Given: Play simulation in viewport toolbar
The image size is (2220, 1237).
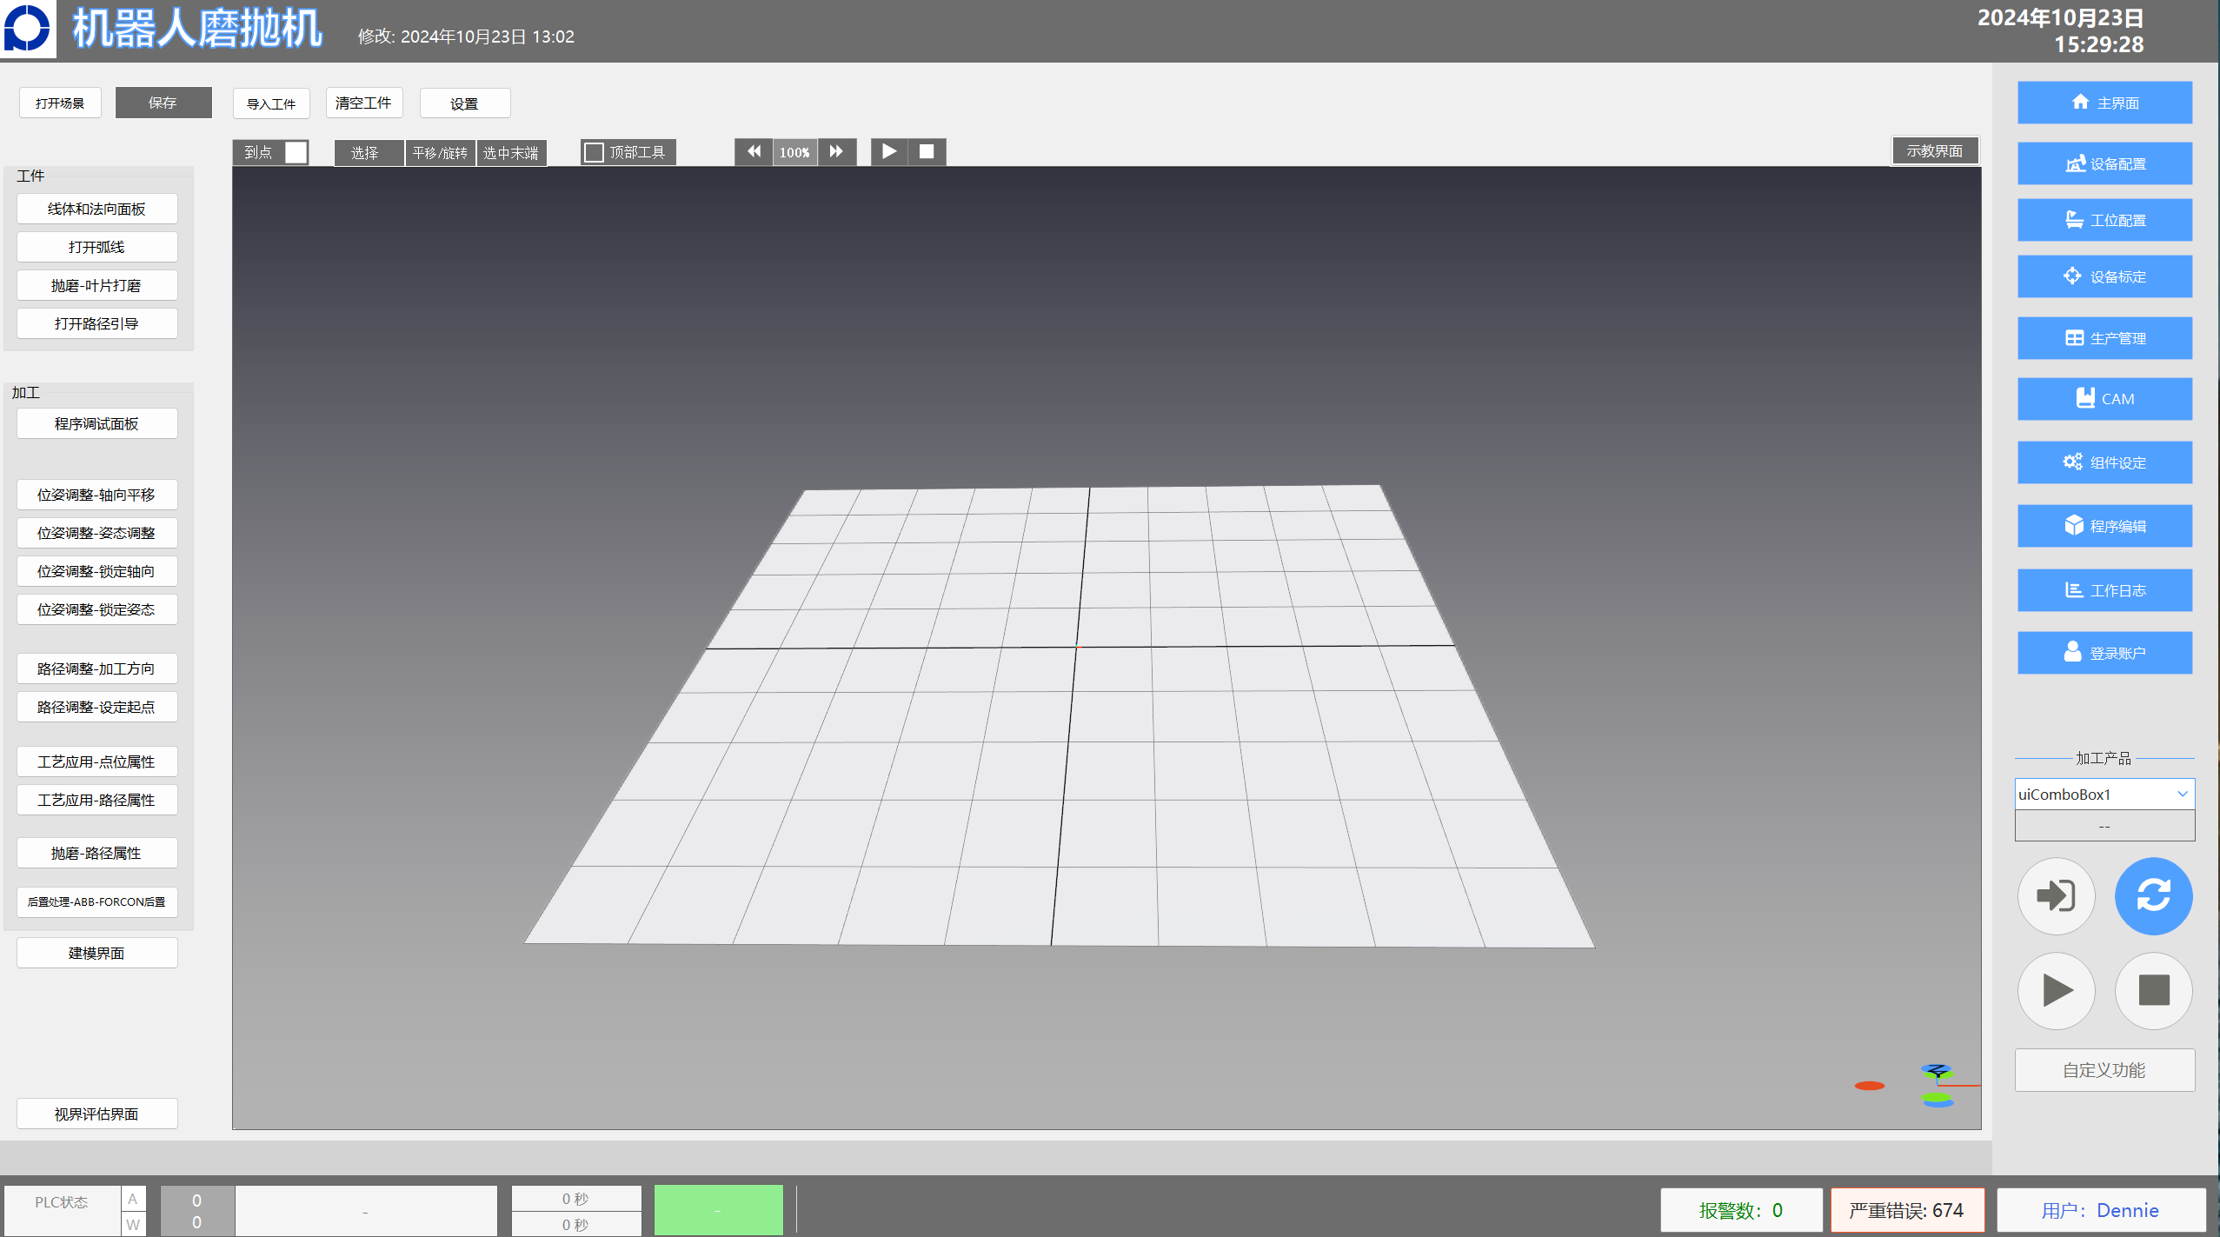Looking at the screenshot, I should (889, 152).
